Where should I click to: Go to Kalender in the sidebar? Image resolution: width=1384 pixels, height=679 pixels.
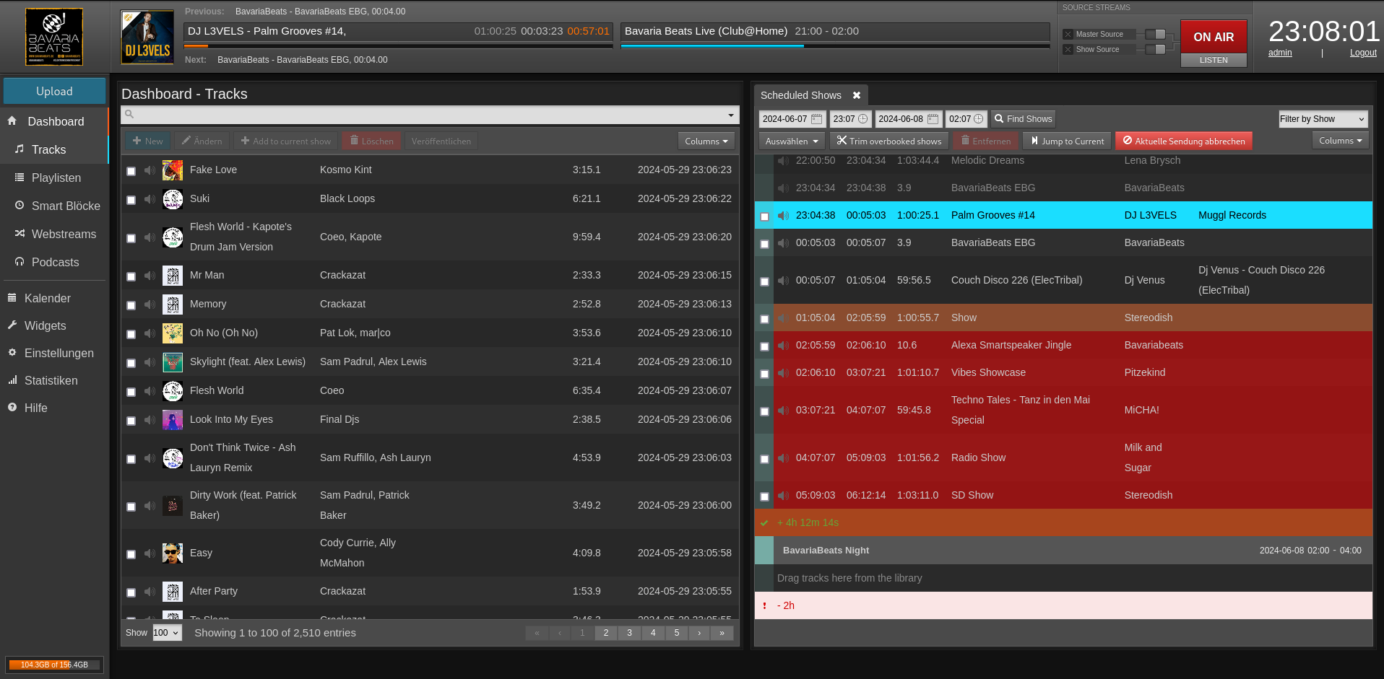click(x=47, y=298)
